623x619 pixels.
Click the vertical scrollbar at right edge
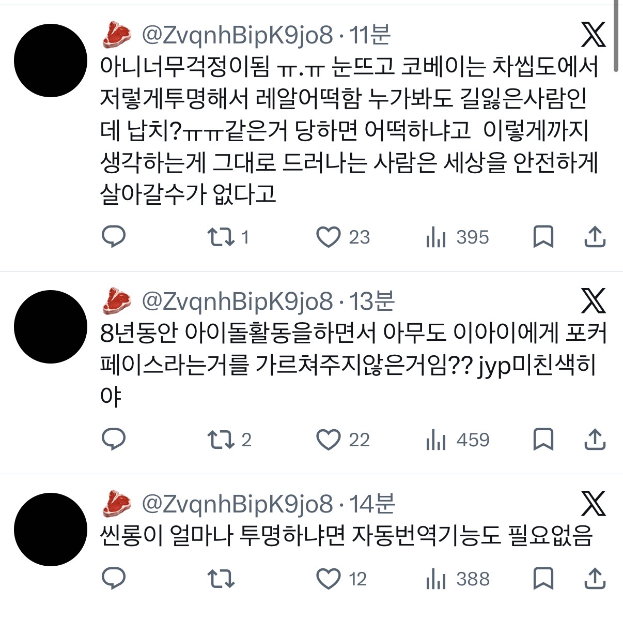click(x=616, y=36)
